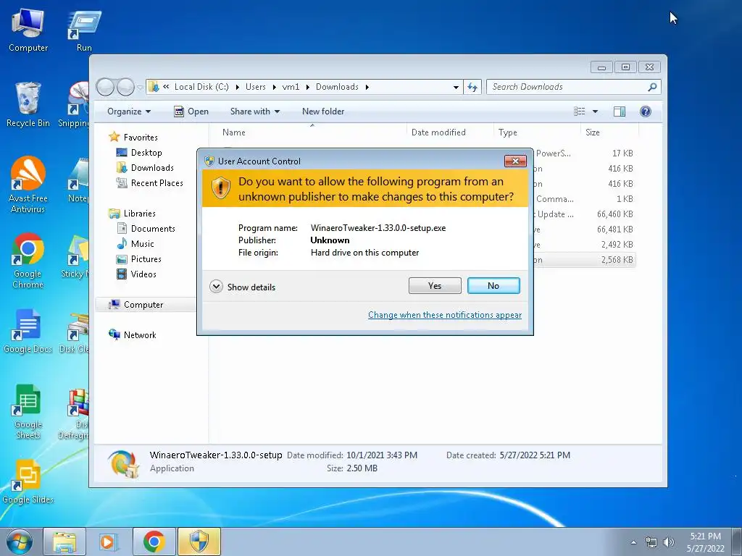Open Videos library in sidebar
The width and height of the screenshot is (742, 556).
[136, 274]
